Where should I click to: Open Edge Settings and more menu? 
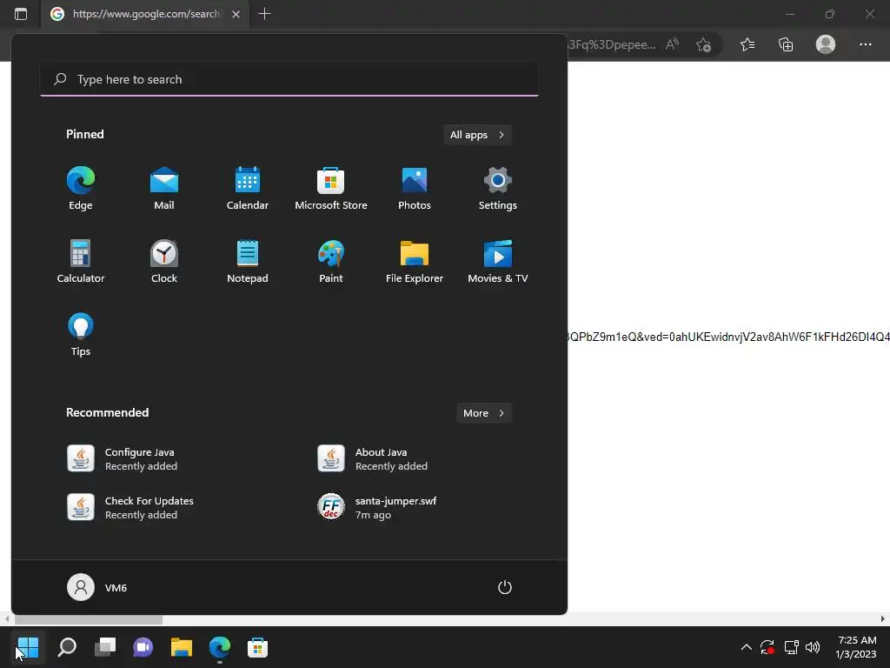[x=865, y=44]
